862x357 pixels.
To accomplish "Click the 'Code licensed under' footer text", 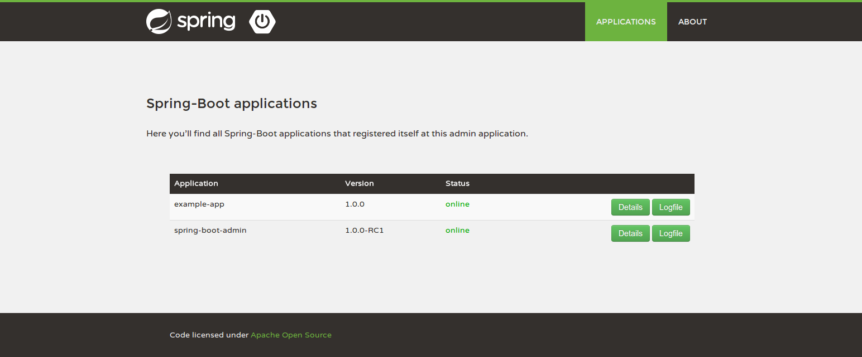I will (x=209, y=335).
